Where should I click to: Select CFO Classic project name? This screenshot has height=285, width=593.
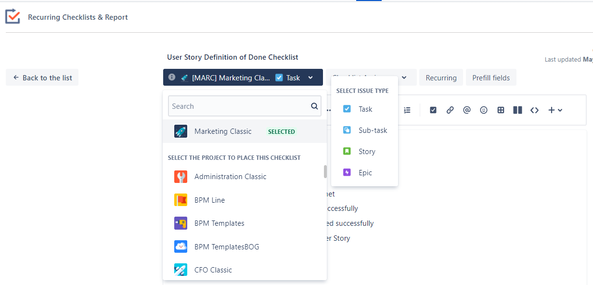click(213, 270)
